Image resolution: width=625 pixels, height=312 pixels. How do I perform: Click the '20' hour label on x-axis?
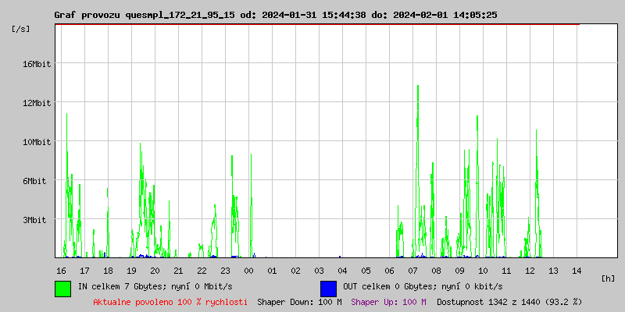click(x=155, y=271)
